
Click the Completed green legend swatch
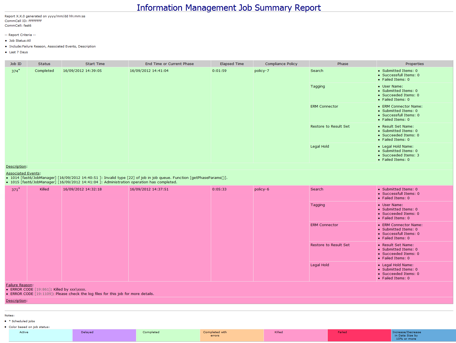click(x=168, y=335)
